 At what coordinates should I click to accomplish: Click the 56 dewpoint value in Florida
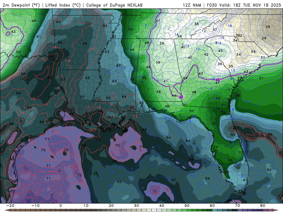[230, 160]
